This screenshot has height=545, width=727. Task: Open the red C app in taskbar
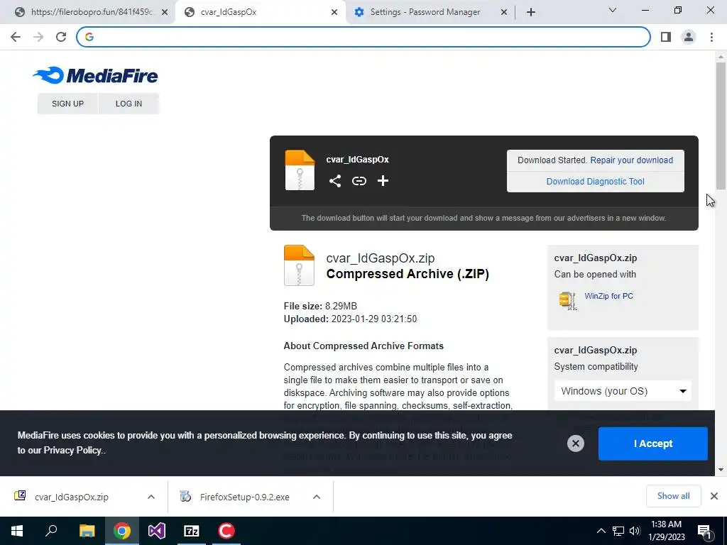[226, 531]
